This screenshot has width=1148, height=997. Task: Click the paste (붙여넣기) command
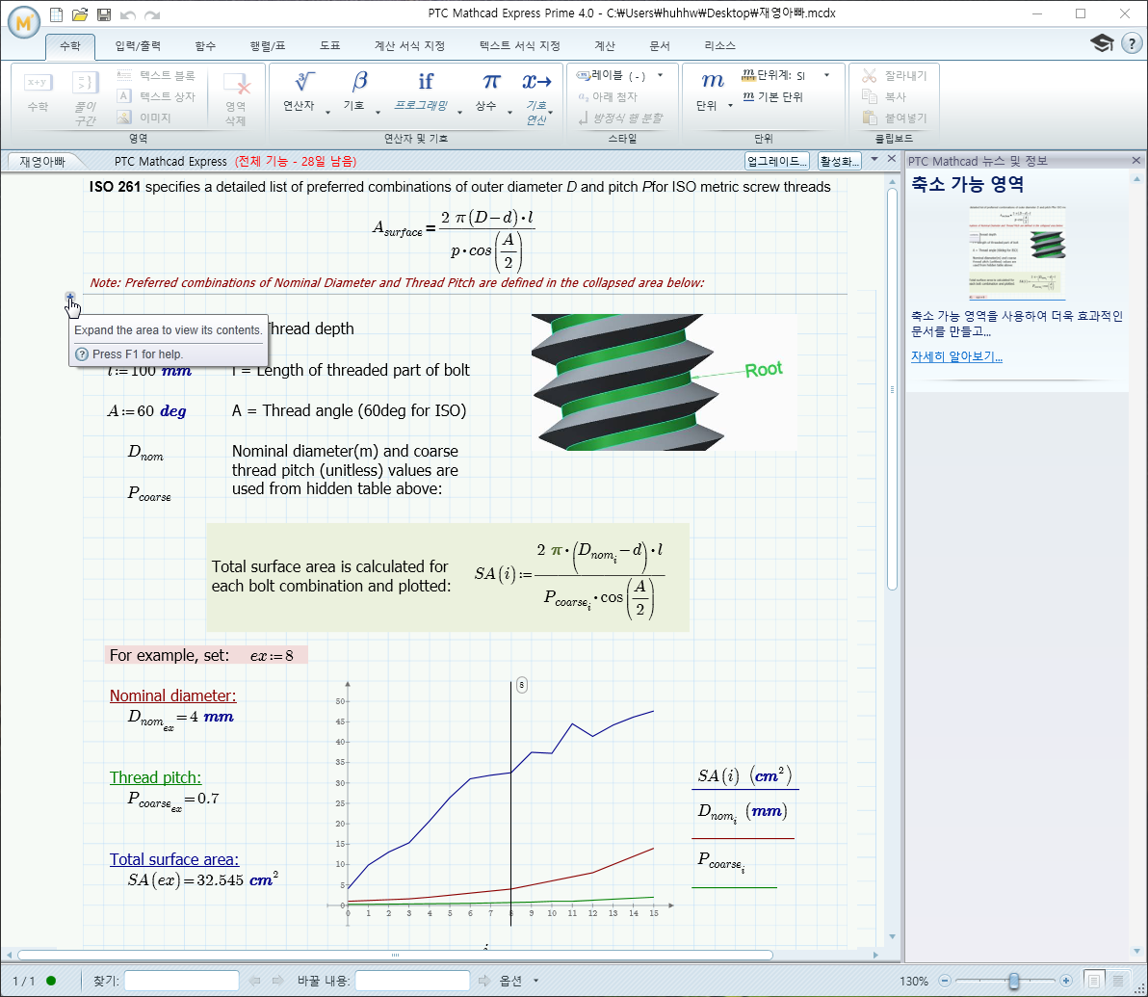(x=894, y=118)
